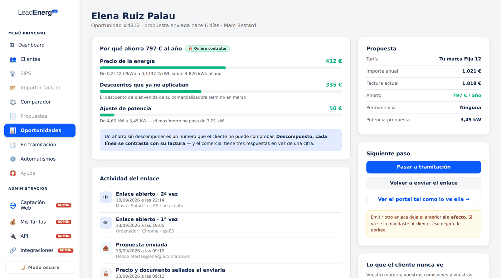Open the Dashboard menu item

(40, 45)
